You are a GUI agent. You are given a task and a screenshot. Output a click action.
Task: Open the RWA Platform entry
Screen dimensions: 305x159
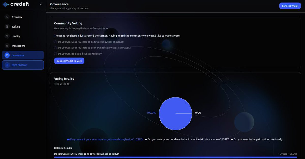23,65
